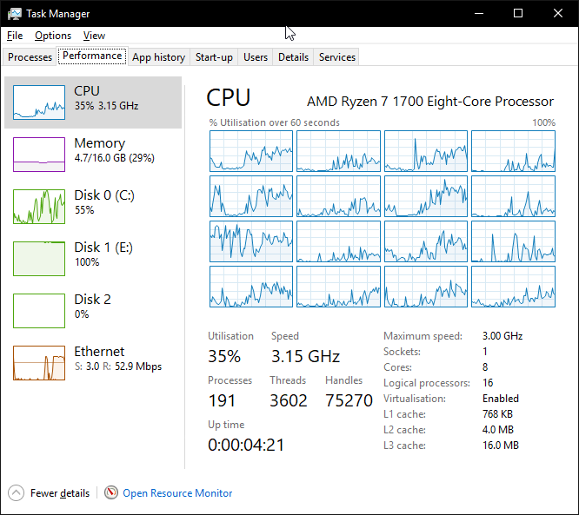Click the Resource Monitor gauge icon
Viewport: 579px width, 515px height.
tap(110, 492)
